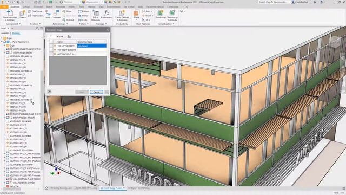Collapse the Panel Placement tree node
Viewport: 346px width, 195px height.
pos(2,42)
